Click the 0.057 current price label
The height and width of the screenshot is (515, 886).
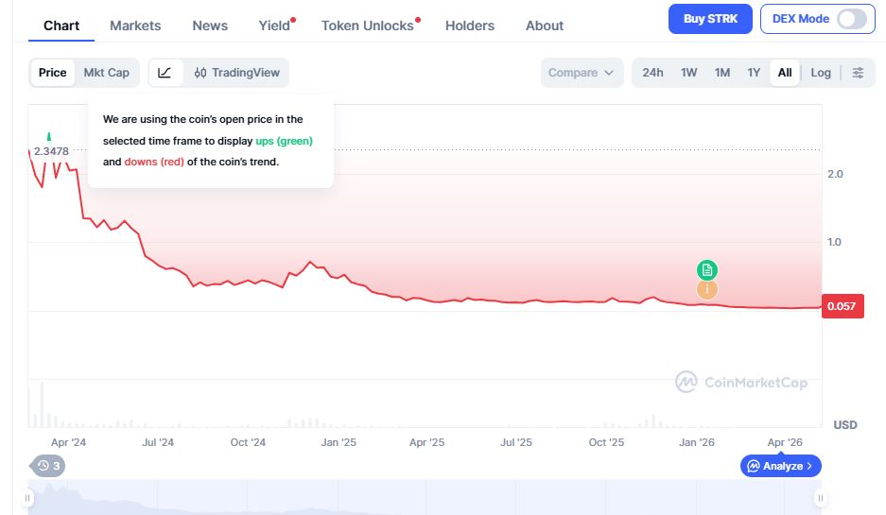(x=843, y=306)
